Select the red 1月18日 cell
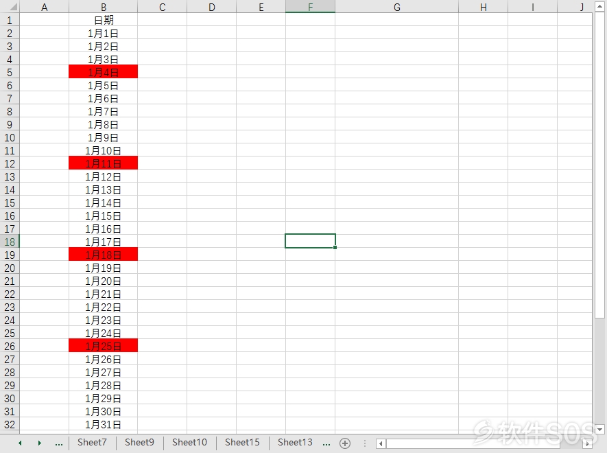607x453 pixels. click(104, 255)
